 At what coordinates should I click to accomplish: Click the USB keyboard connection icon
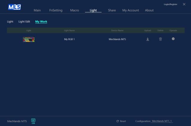pyautogui.click(x=33, y=121)
